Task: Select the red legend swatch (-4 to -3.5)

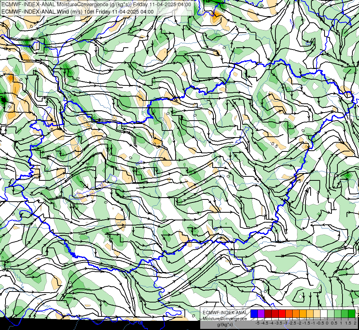Action: coord(275,314)
